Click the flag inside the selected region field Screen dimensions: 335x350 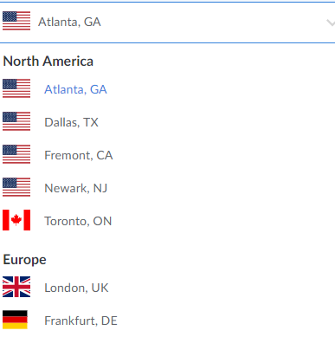pyautogui.click(x=16, y=21)
